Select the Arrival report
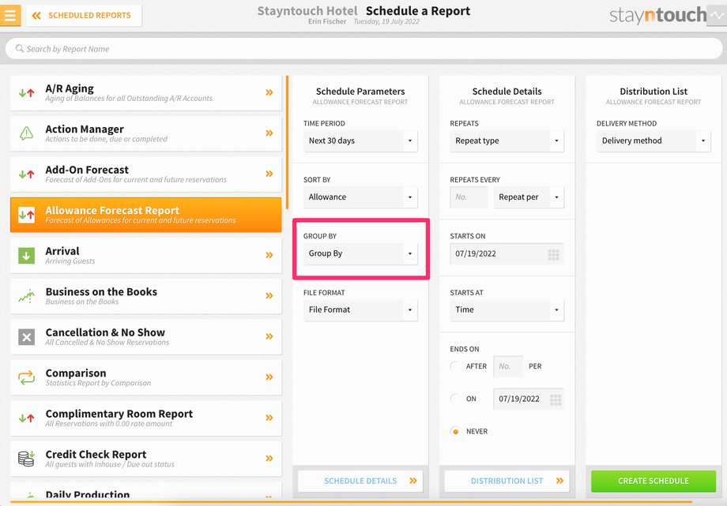Image resolution: width=727 pixels, height=506 pixels. point(145,255)
